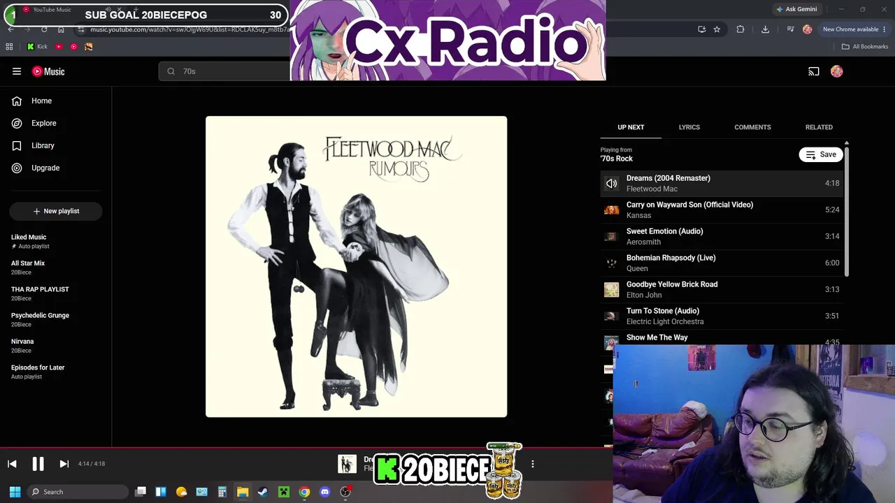Open Steam from taskbar

tap(263, 492)
